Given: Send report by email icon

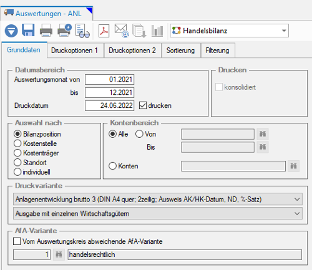Looking at the screenshot, I should click(122, 31).
